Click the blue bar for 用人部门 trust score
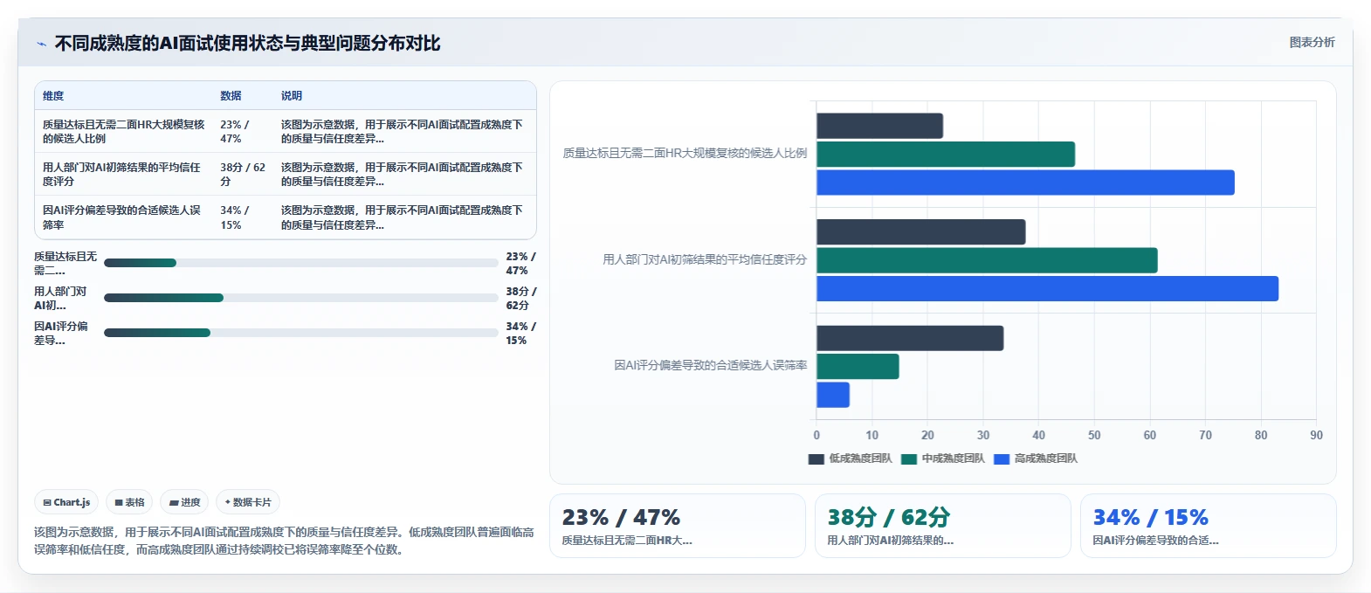Image resolution: width=1371 pixels, height=593 pixels. (x=1047, y=289)
